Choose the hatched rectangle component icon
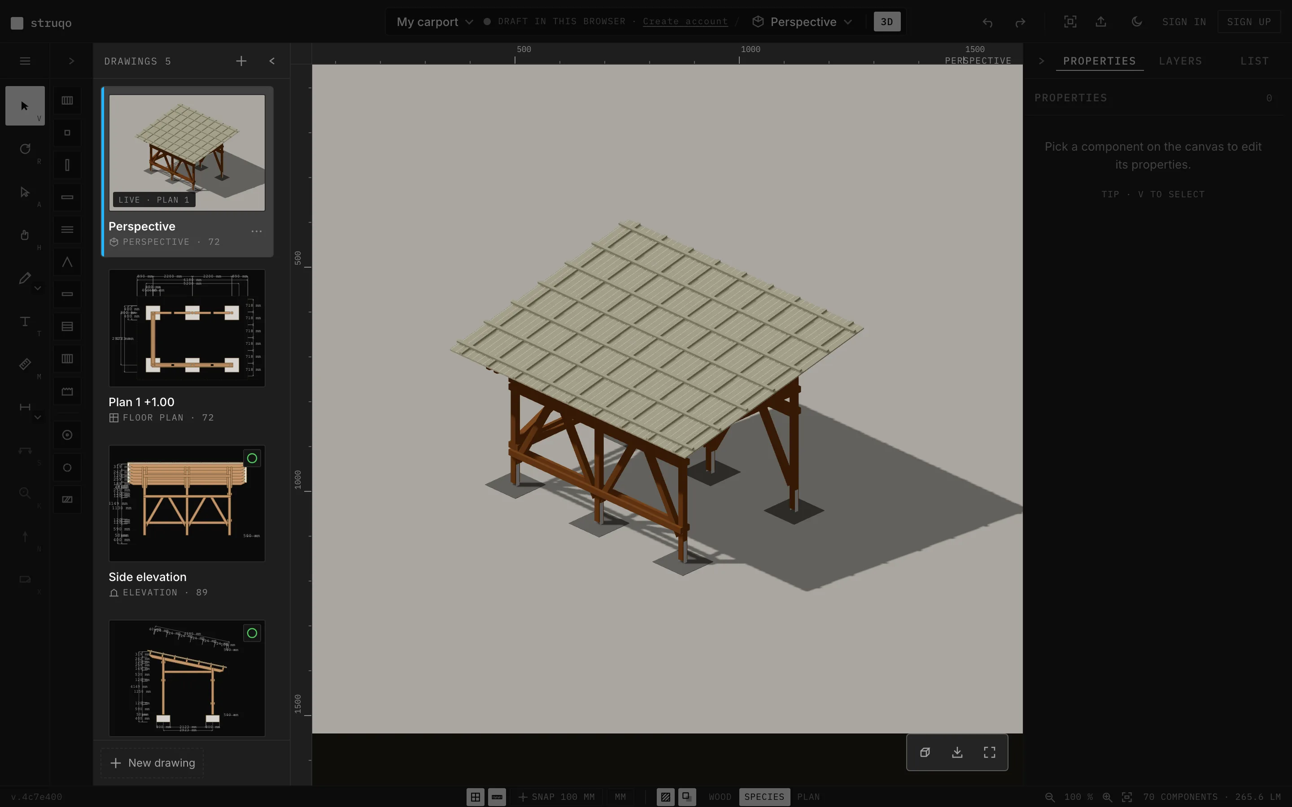 click(x=67, y=499)
